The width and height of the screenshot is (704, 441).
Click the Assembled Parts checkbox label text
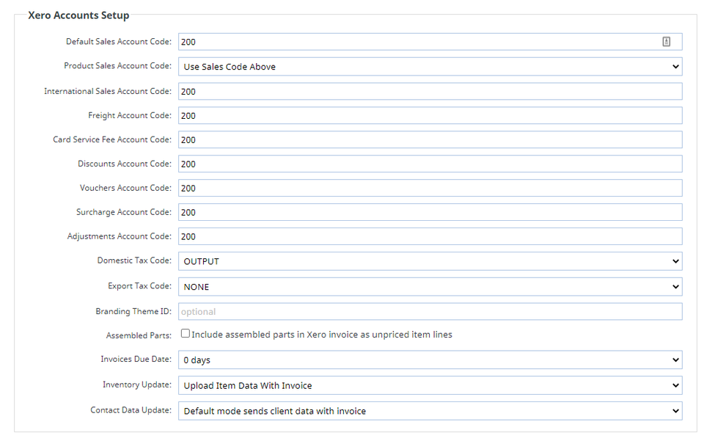(322, 335)
